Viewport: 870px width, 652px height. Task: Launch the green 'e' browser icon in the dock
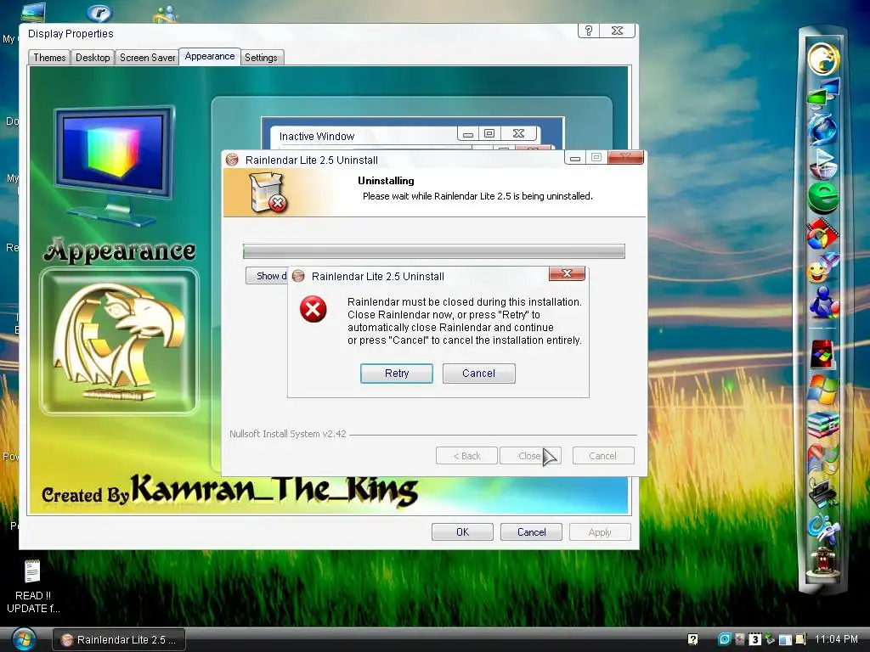click(x=822, y=198)
